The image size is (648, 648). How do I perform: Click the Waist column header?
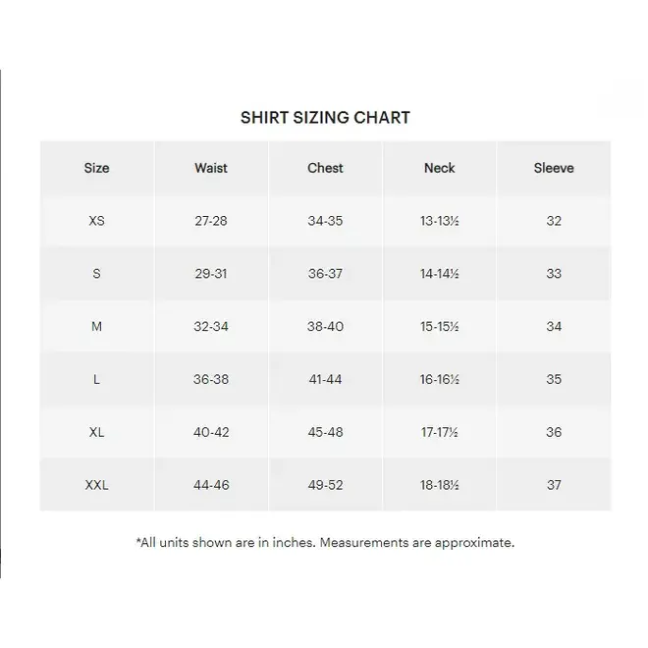click(211, 168)
